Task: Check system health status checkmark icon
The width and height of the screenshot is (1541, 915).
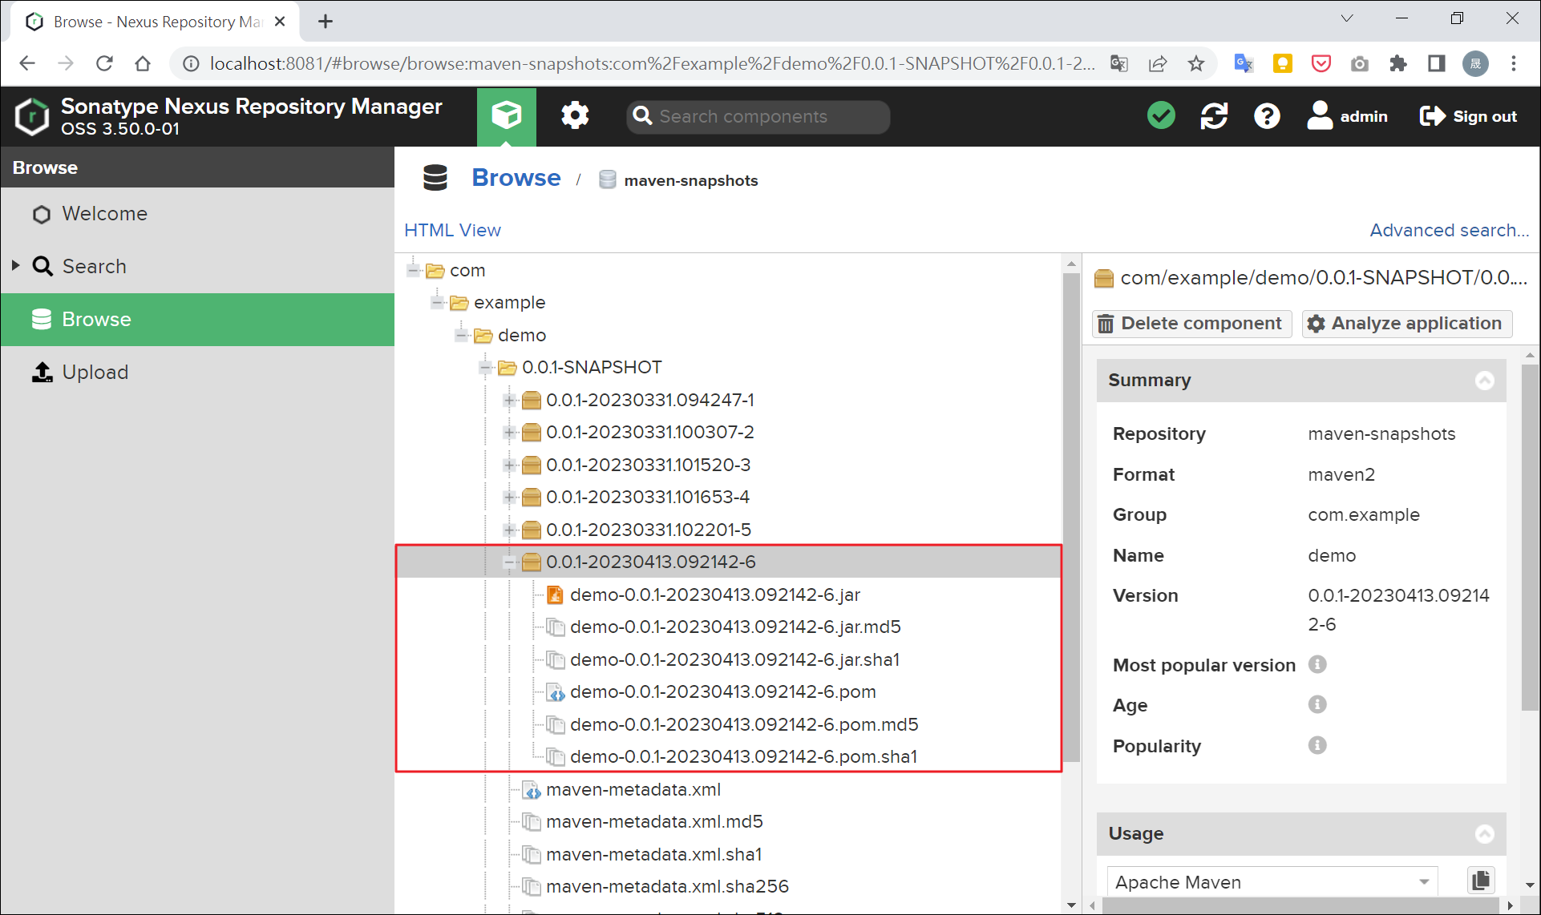Action: tap(1160, 115)
